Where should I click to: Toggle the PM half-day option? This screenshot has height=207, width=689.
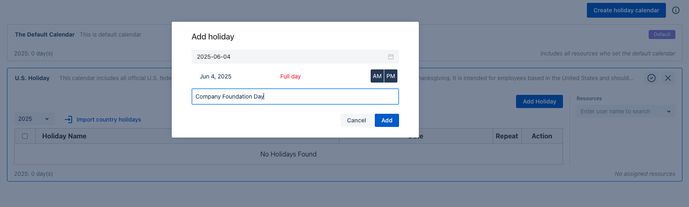pyautogui.click(x=391, y=76)
